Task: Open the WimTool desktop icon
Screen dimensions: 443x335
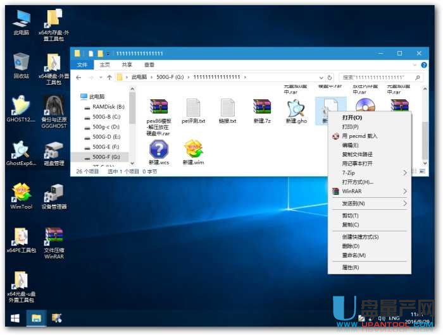Action: point(21,192)
